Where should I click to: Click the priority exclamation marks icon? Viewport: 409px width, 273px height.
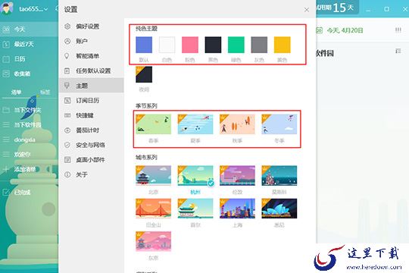398,30
